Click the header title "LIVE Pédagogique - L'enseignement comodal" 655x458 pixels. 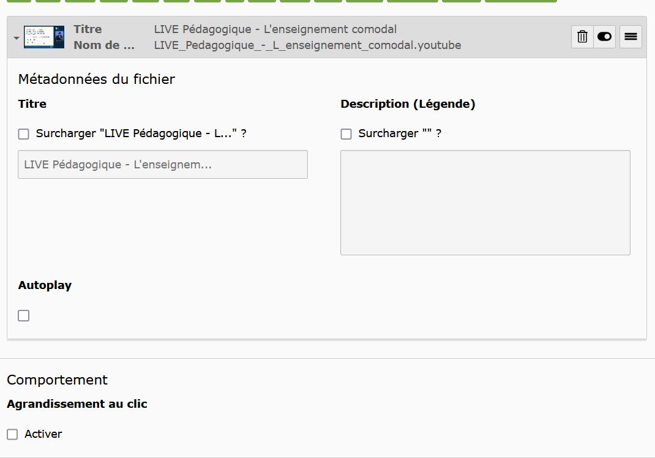pyautogui.click(x=275, y=29)
